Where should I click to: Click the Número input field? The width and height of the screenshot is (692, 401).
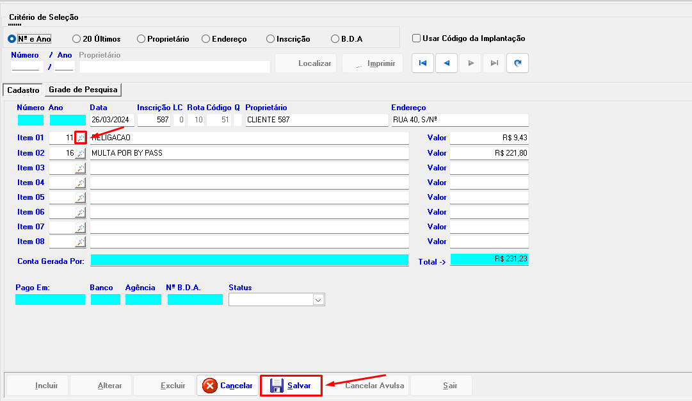[26, 67]
